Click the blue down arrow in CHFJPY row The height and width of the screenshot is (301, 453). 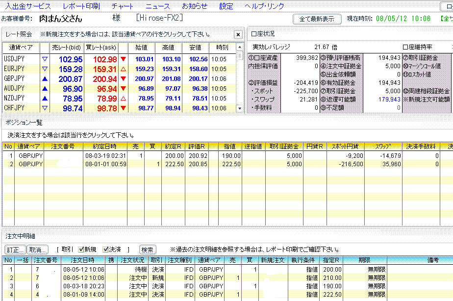[45, 108]
